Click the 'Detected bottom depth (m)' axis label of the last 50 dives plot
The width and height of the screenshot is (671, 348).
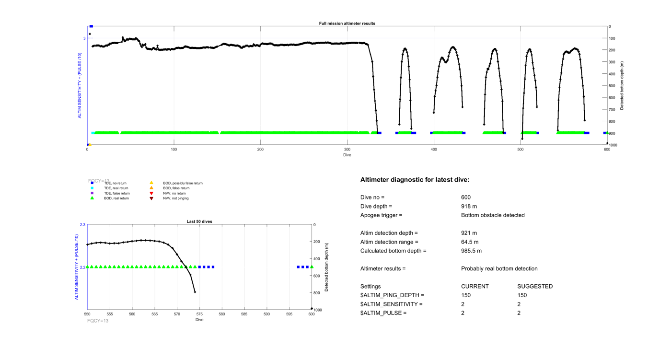pyautogui.click(x=326, y=267)
